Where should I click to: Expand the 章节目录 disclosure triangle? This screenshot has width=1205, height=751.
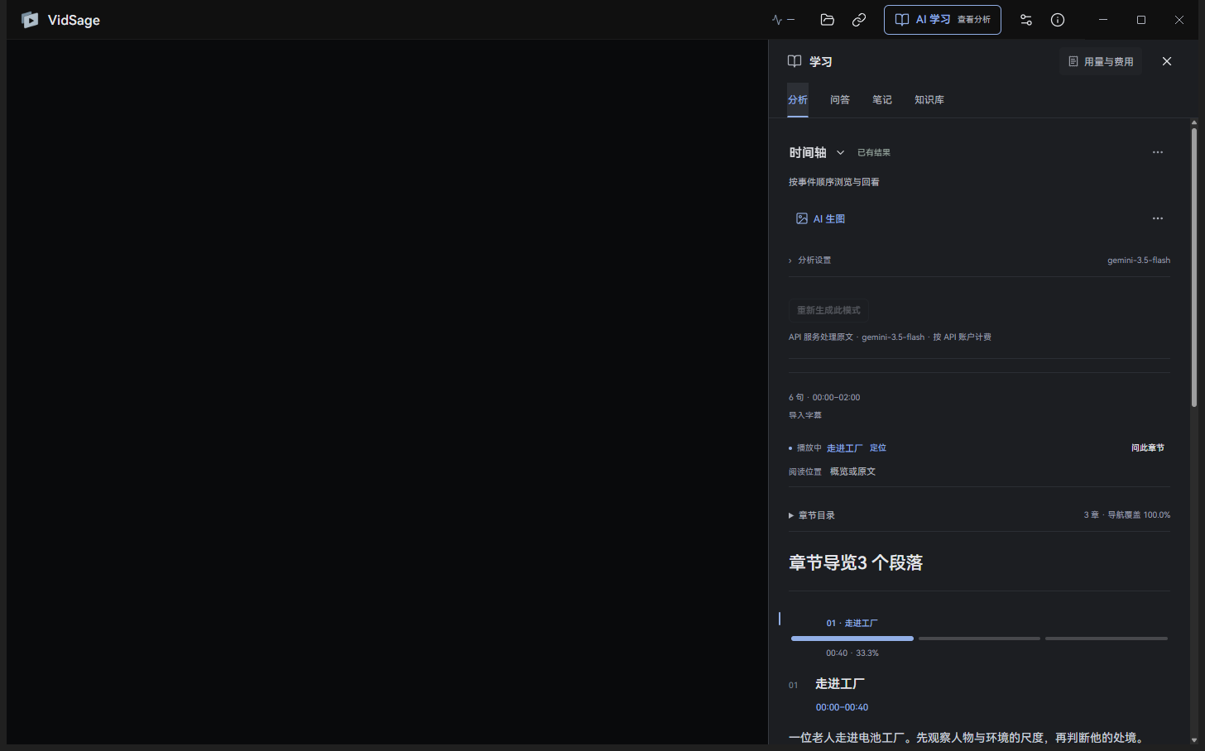tap(791, 515)
